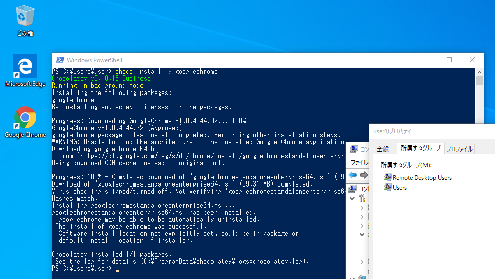Click the 'Using download CDN cache' output line

[x=138, y=163]
